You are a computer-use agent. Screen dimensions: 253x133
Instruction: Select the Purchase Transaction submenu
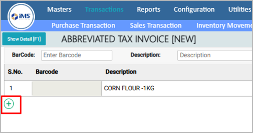coord(83,25)
